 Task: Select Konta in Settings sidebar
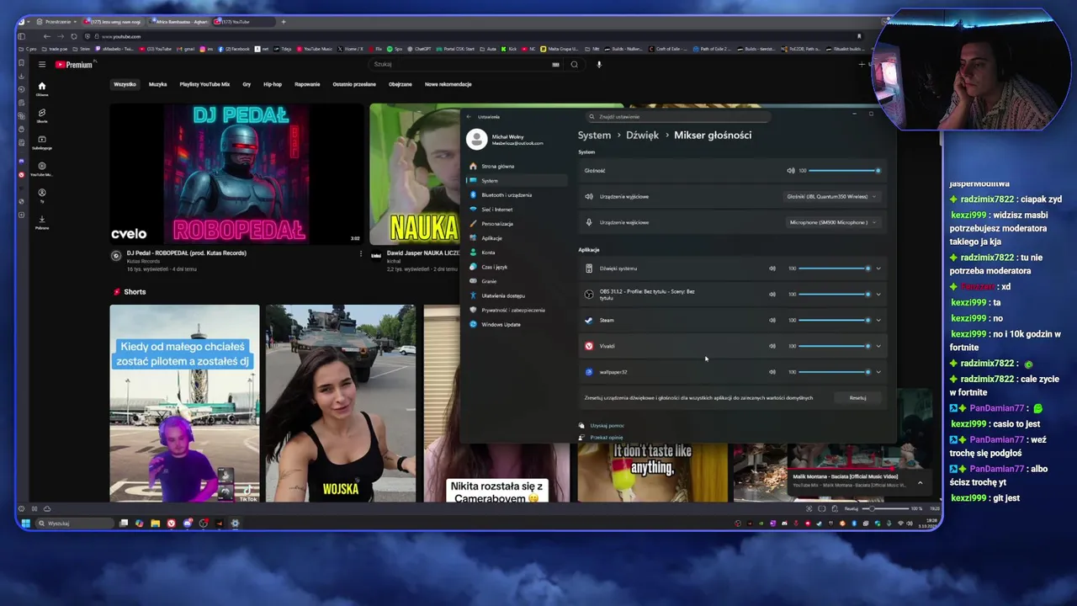[x=516, y=252]
